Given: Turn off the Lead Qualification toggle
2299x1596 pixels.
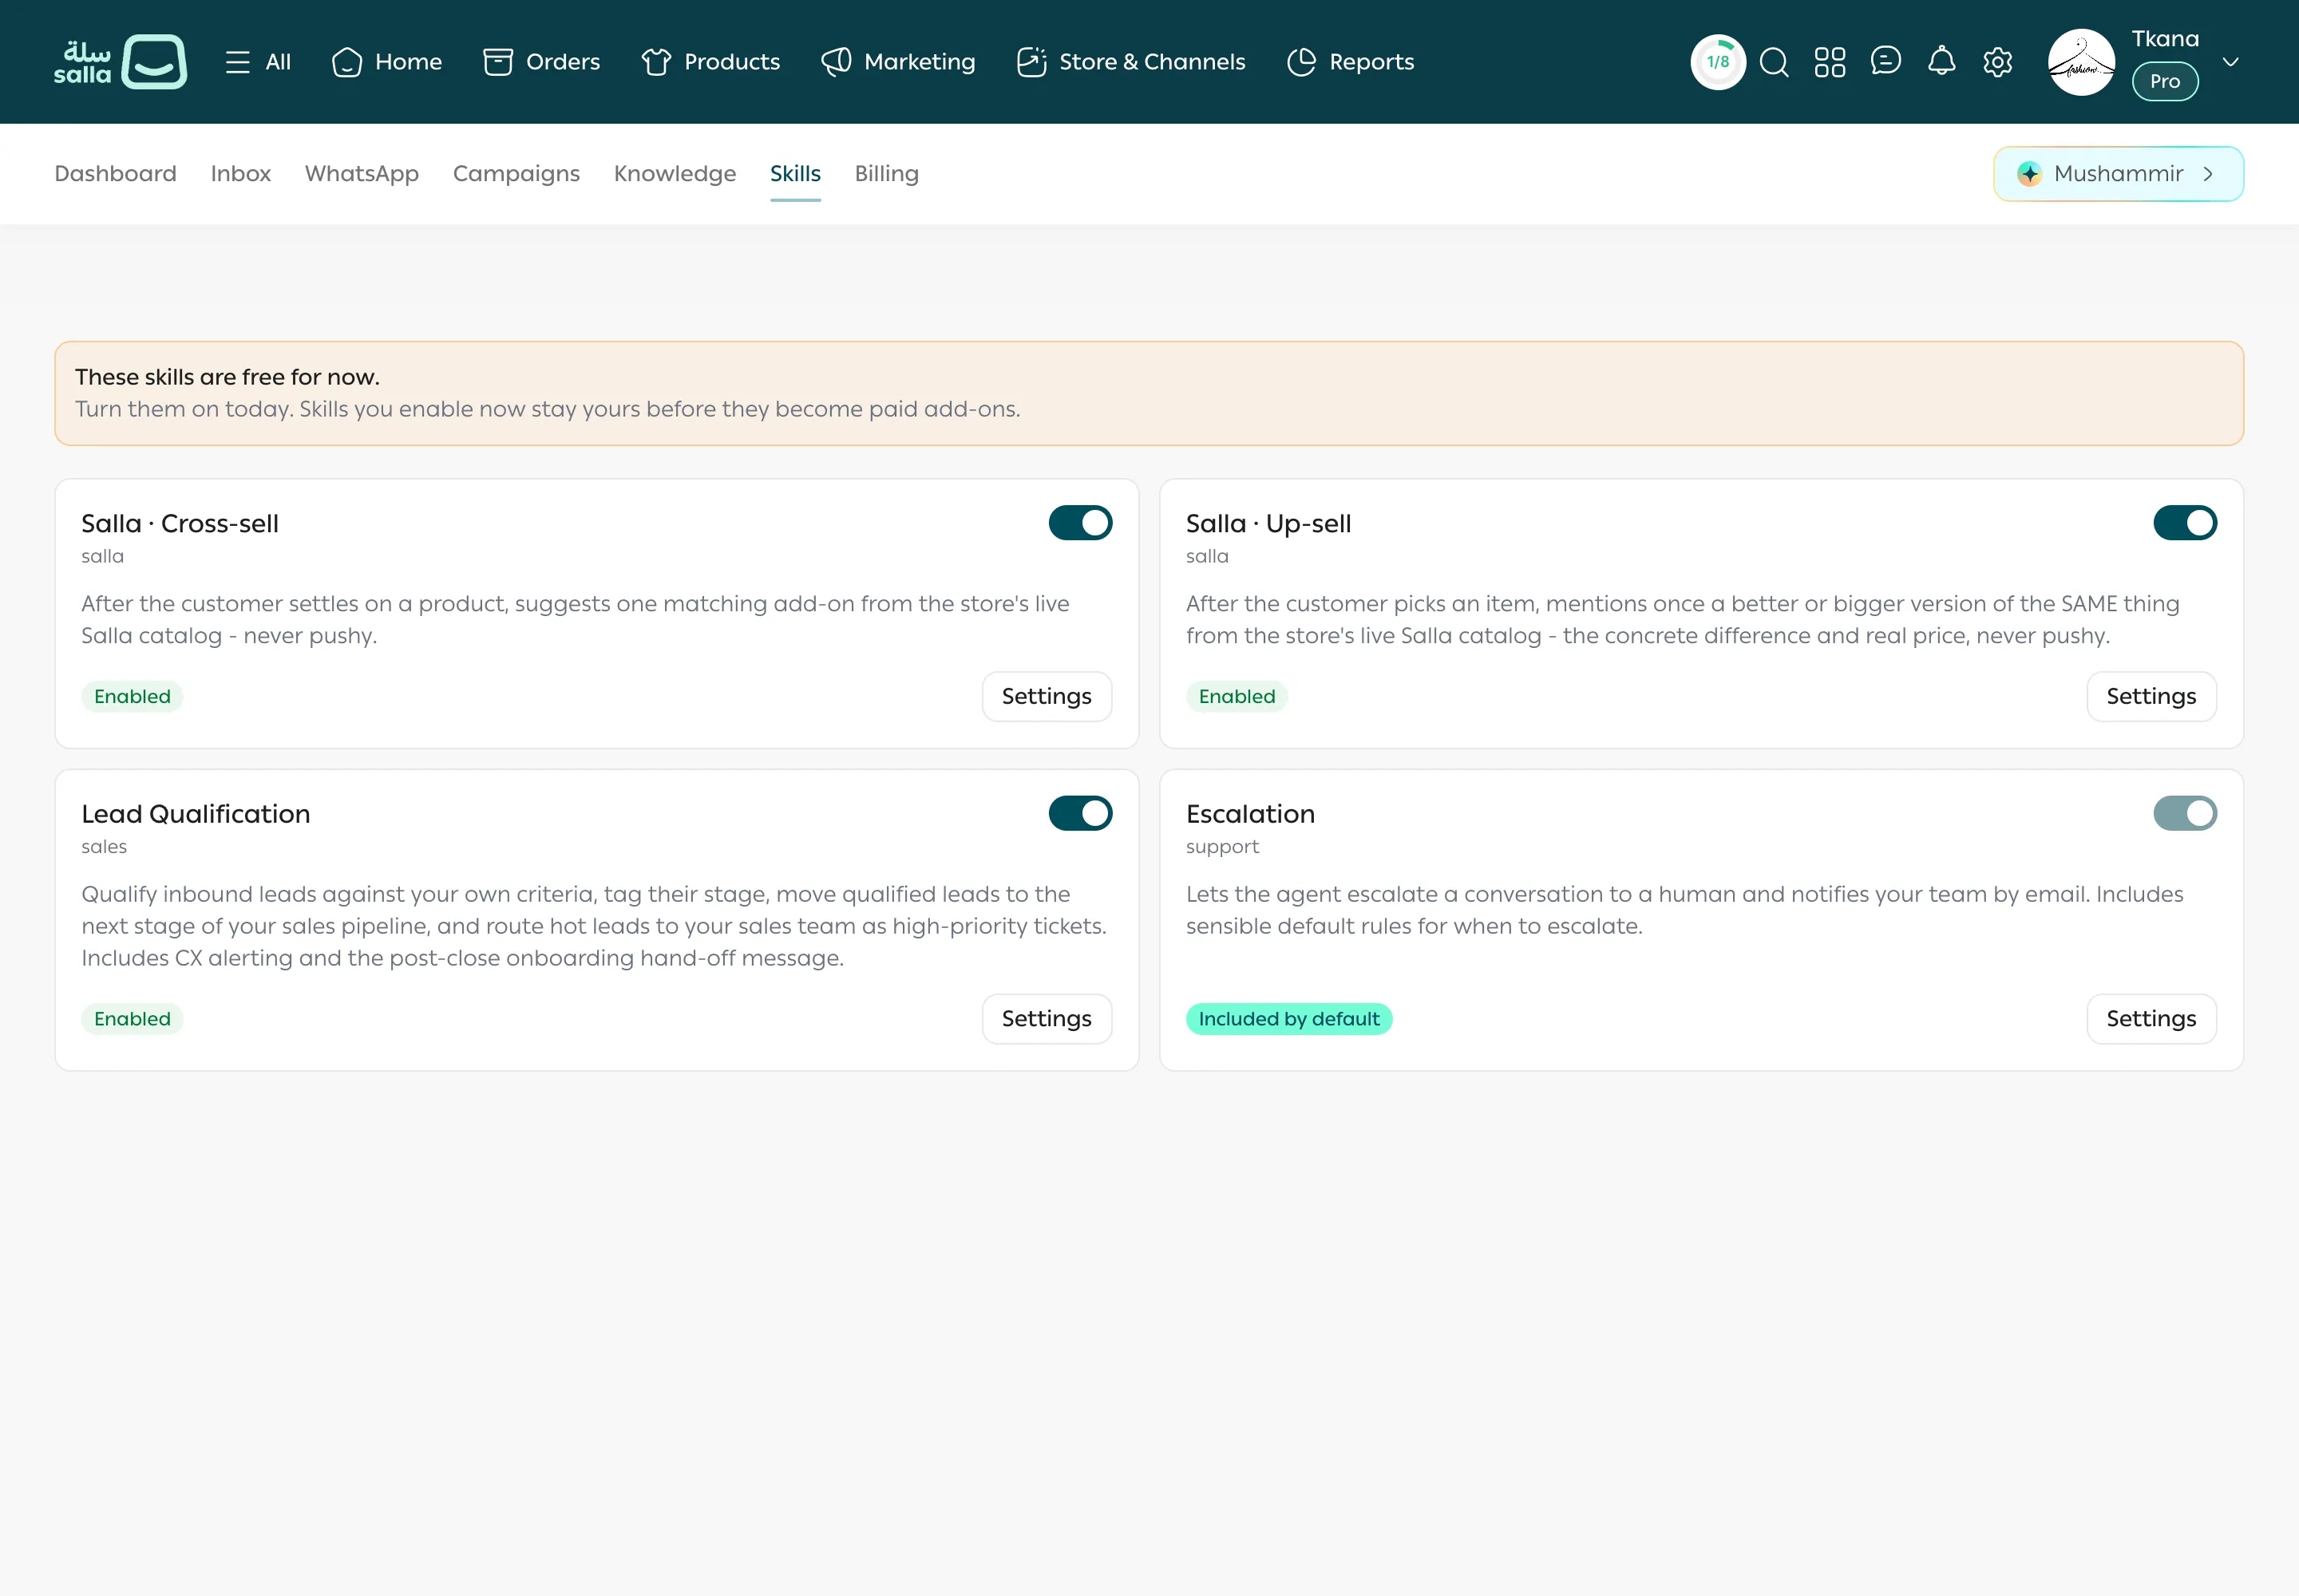Looking at the screenshot, I should coord(1079,813).
